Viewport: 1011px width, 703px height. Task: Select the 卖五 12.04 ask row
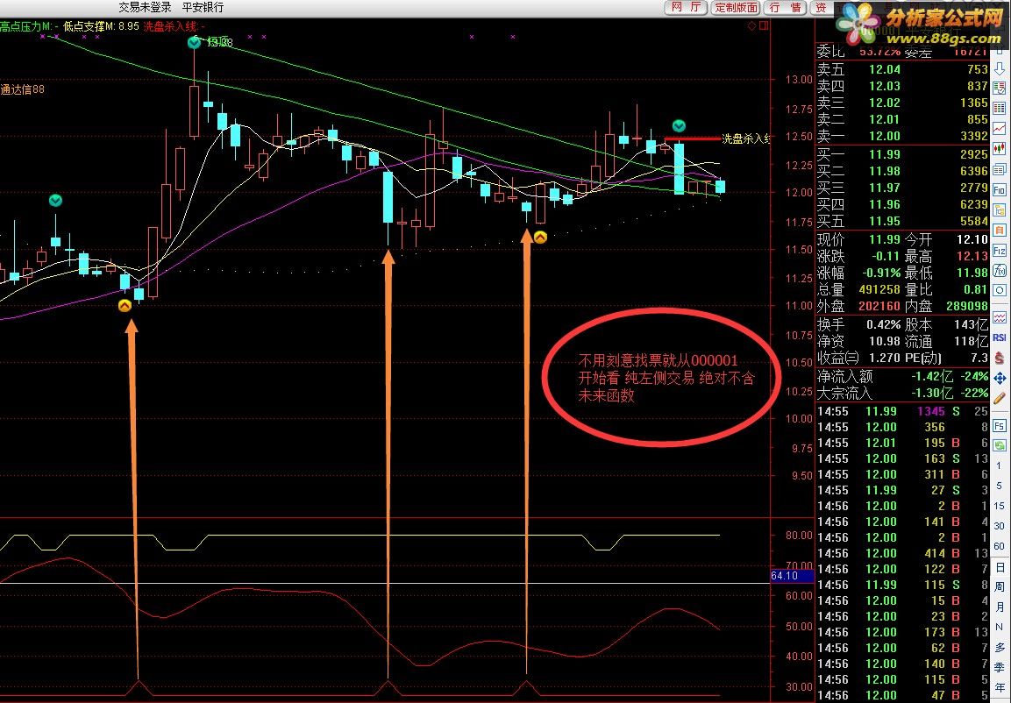902,69
